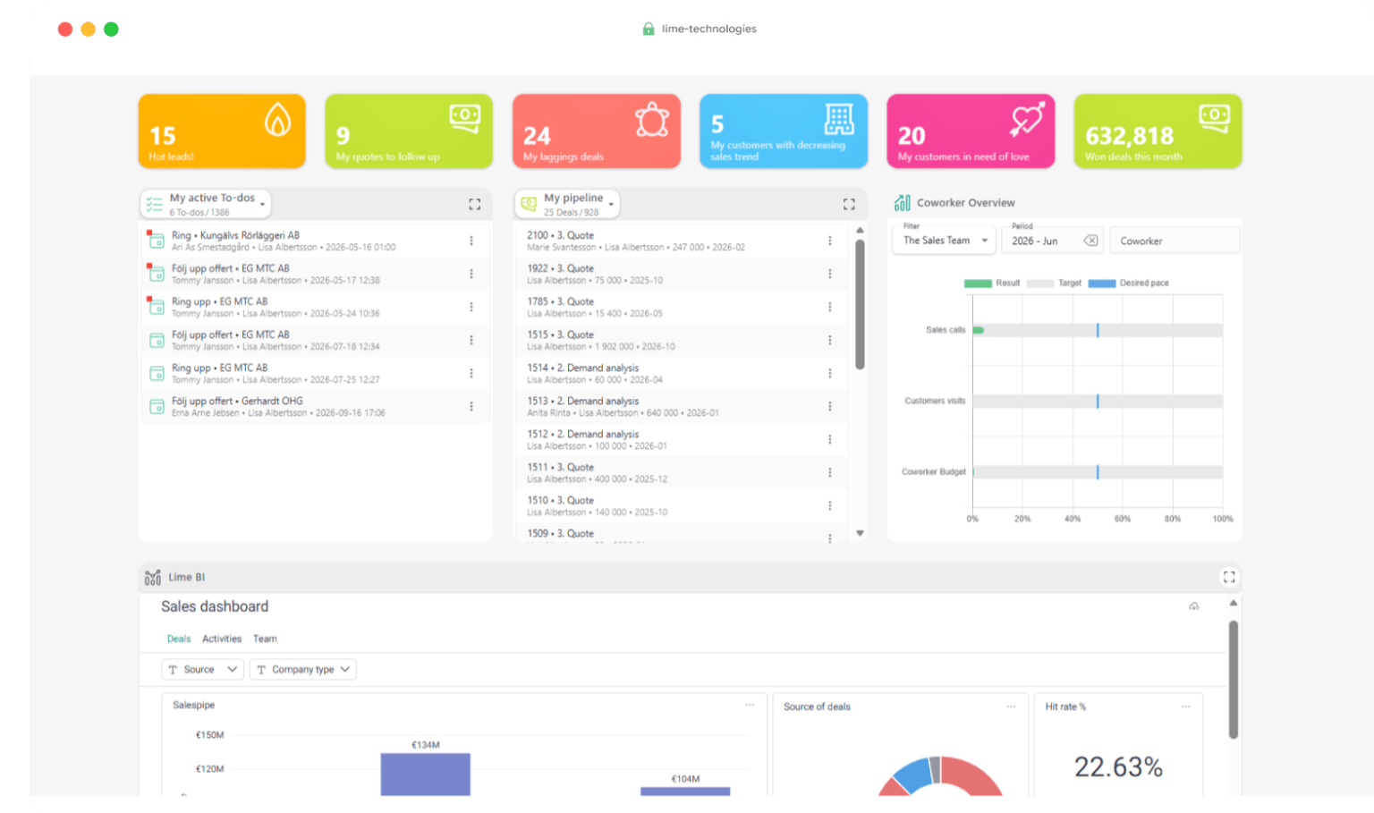Switch to the Deals tab
The width and height of the screenshot is (1374, 813).
(179, 639)
